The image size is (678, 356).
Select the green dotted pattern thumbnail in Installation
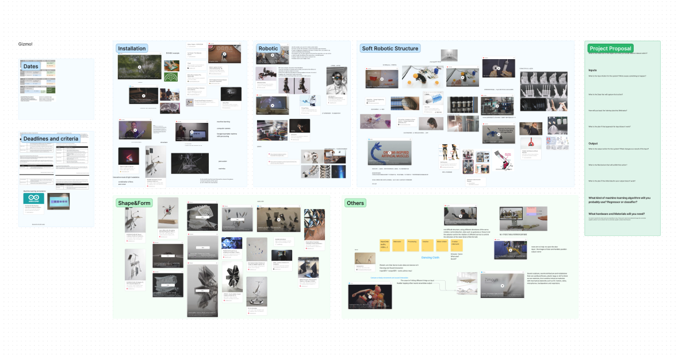171,77
